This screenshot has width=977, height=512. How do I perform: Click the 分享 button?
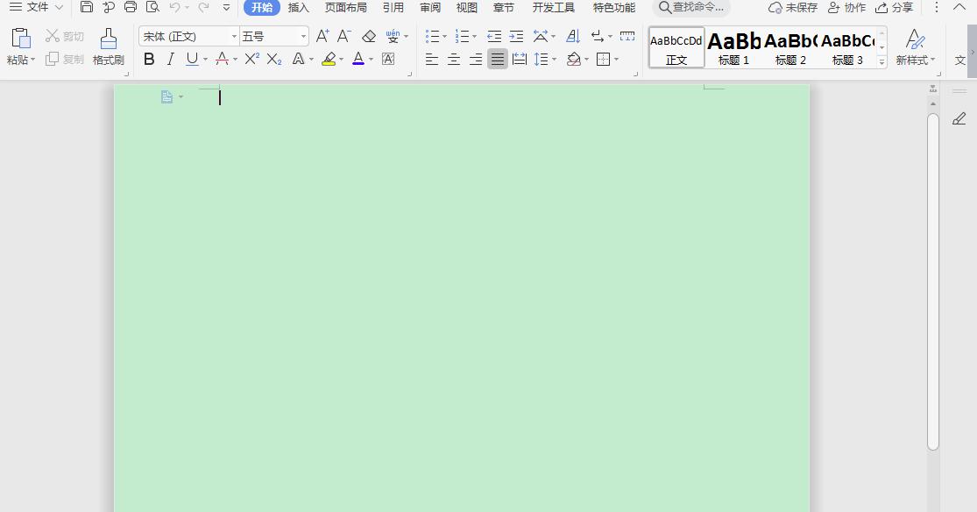(894, 8)
